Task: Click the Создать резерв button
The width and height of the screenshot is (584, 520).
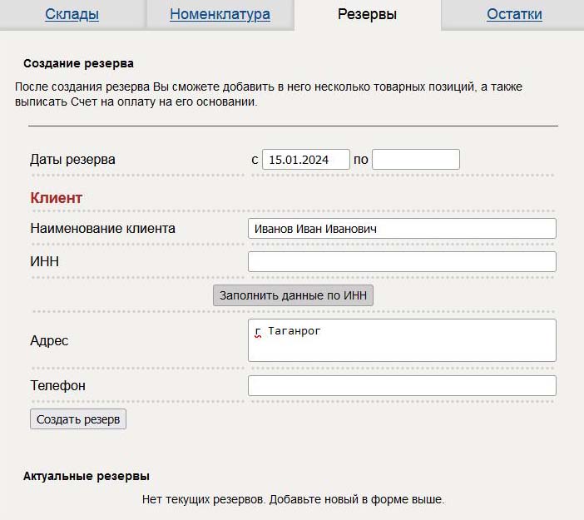Action: (x=78, y=419)
